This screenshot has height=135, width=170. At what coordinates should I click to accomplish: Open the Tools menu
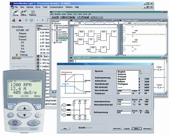[45, 7]
